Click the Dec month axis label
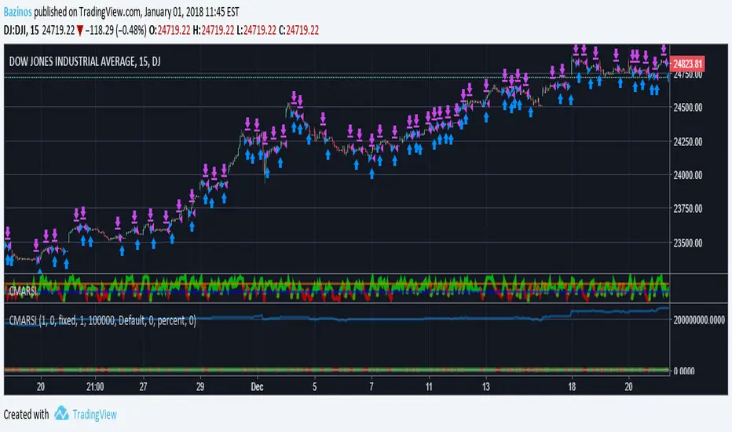The image size is (732, 432). 258,386
